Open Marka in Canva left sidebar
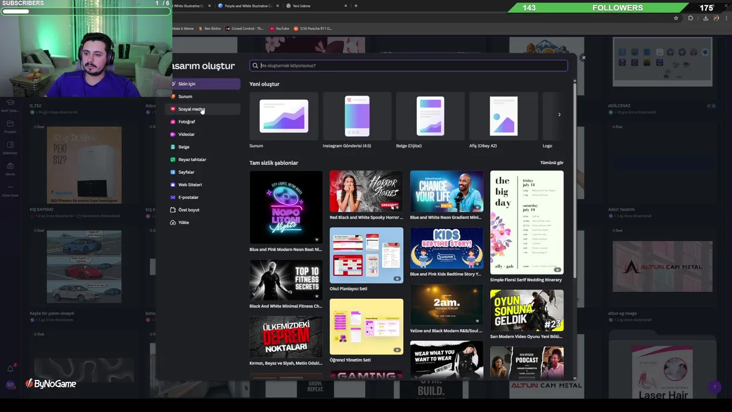This screenshot has height=412, width=732. tap(10, 169)
